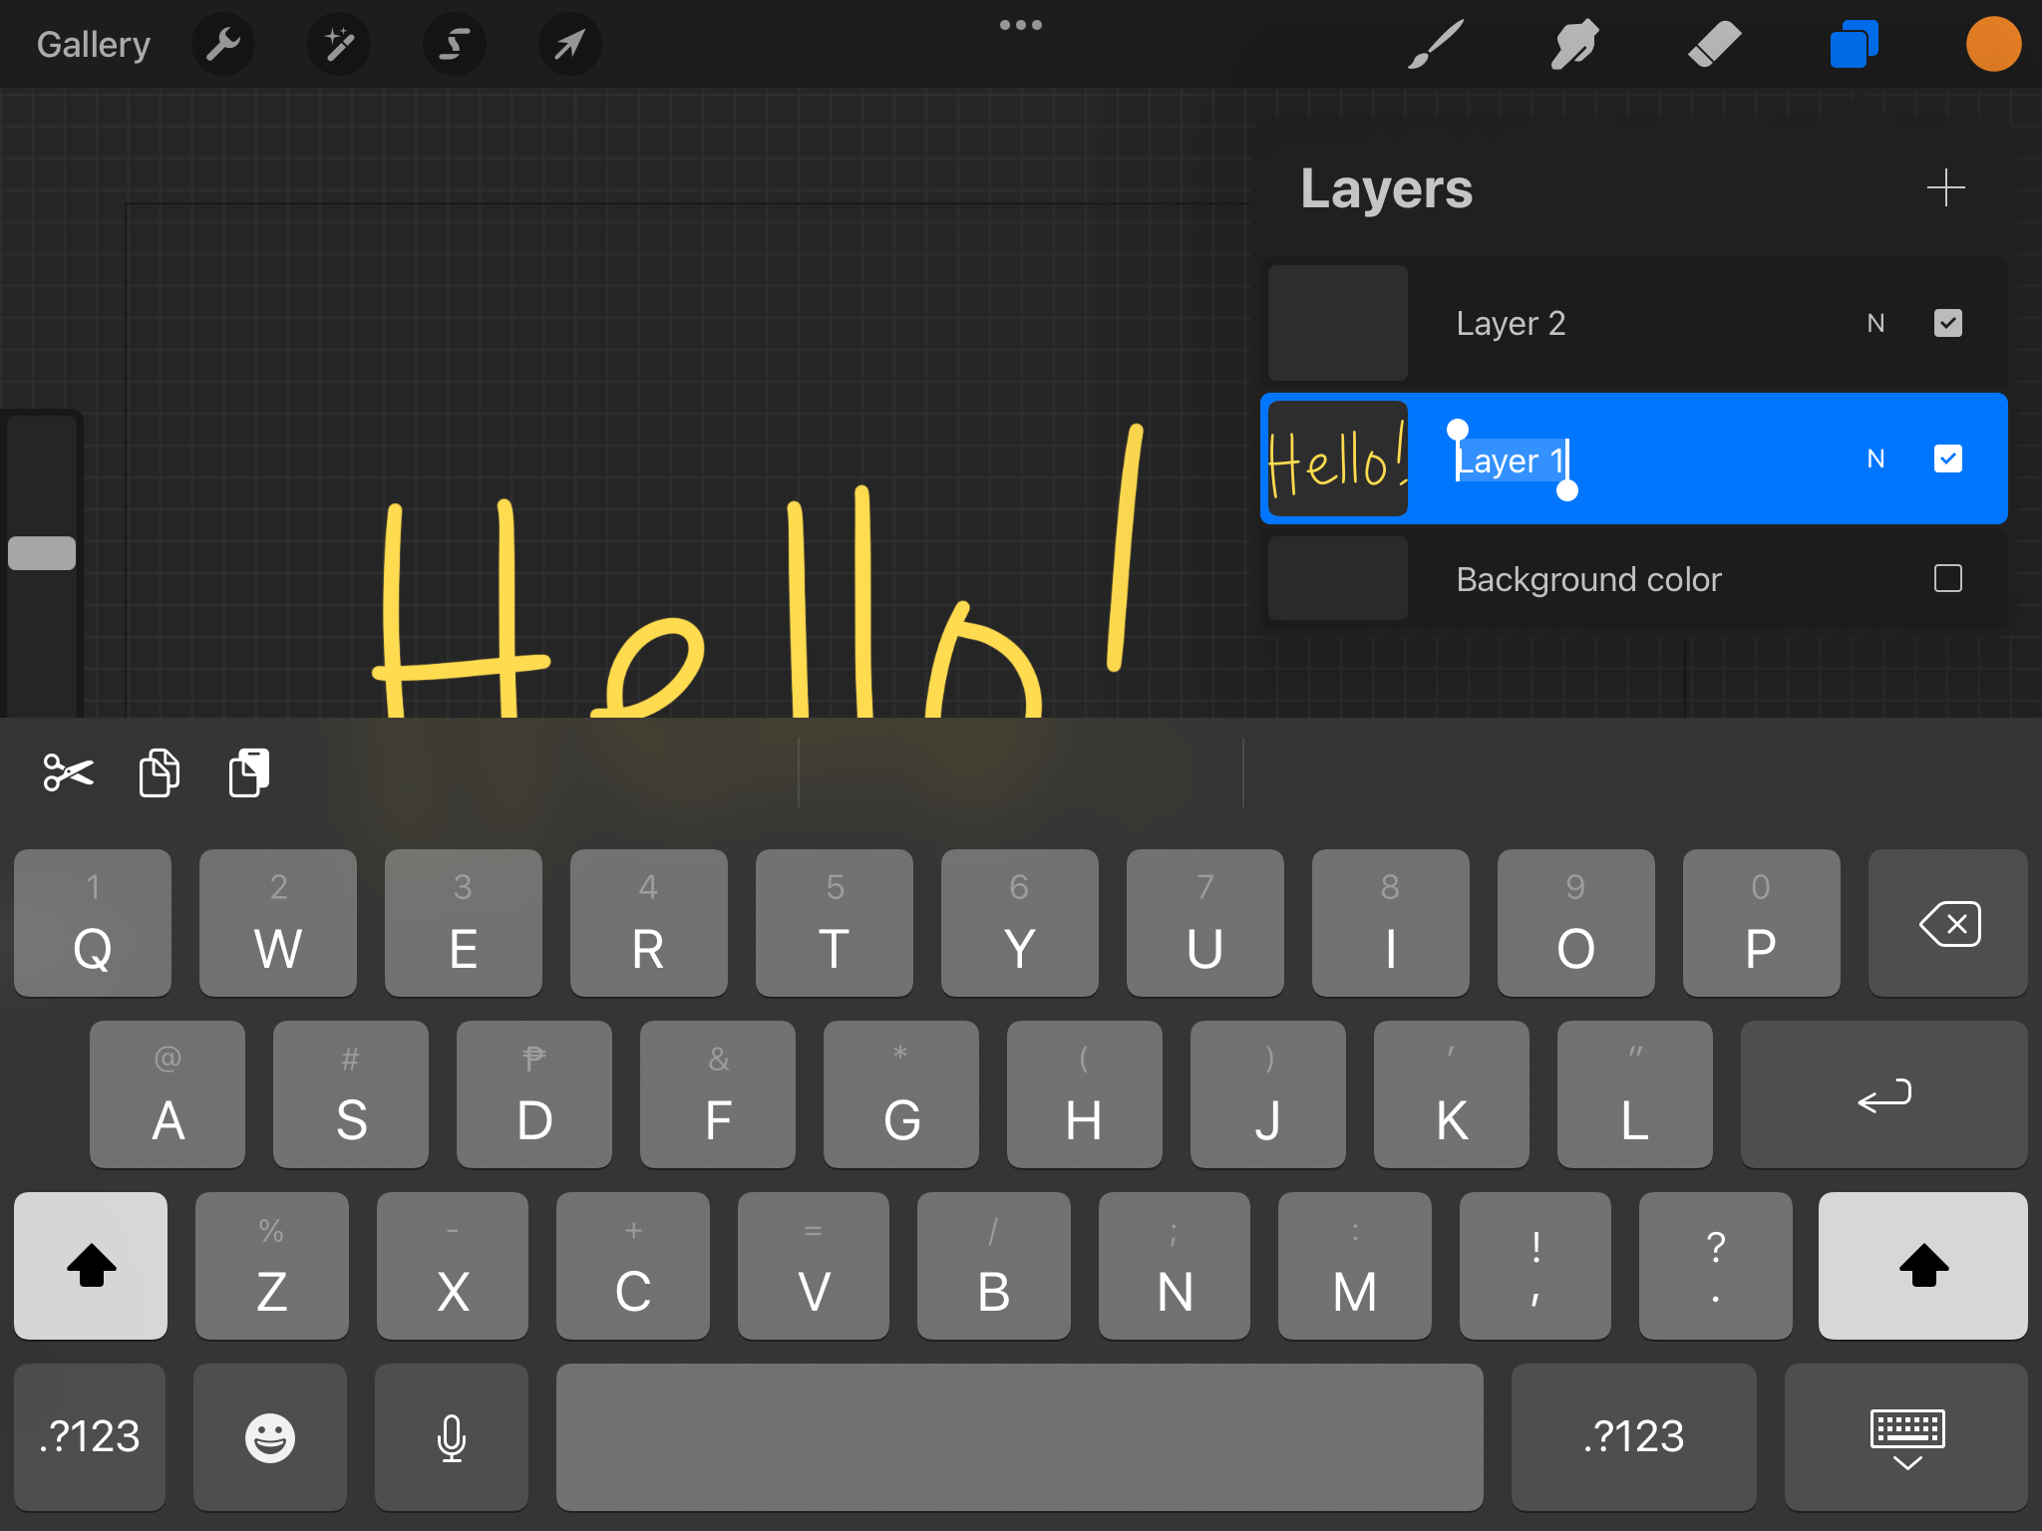Dismiss the on-screen keyboard

point(1906,1437)
